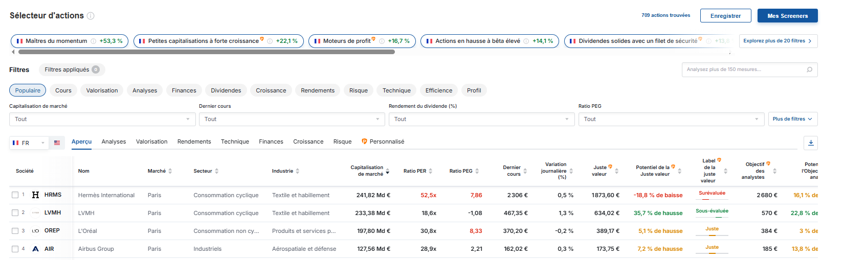Sort by Dernier cours column arrows
The width and height of the screenshot is (844, 260).
pos(525,171)
